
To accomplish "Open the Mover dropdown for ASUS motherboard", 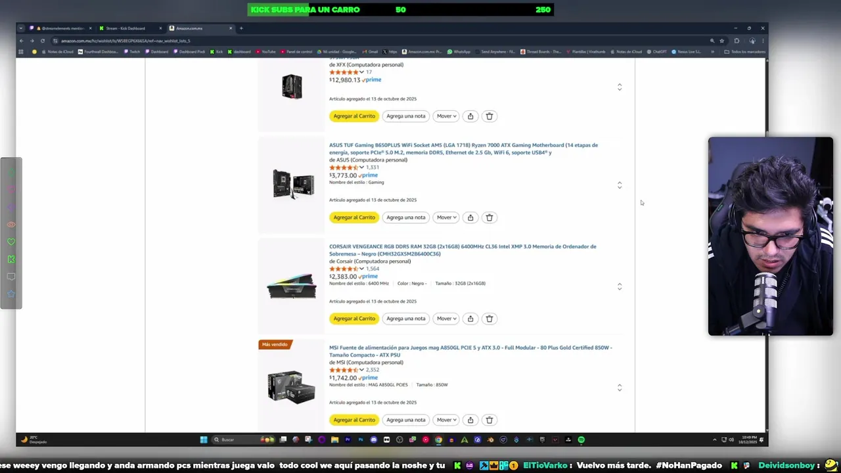I will tap(447, 217).
